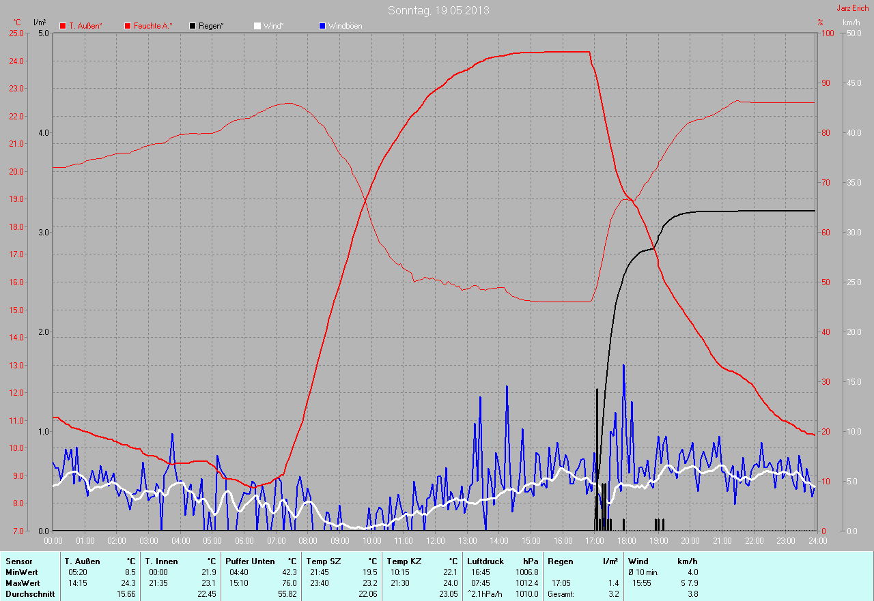Image resolution: width=874 pixels, height=601 pixels.
Task: Click the black Regen legend square
Action: pyautogui.click(x=193, y=26)
